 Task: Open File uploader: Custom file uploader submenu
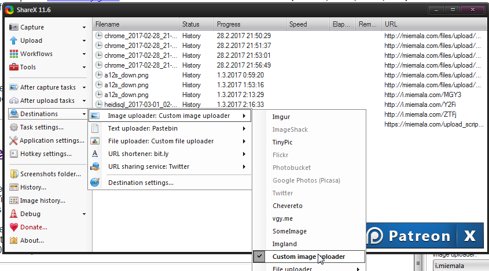pos(170,141)
